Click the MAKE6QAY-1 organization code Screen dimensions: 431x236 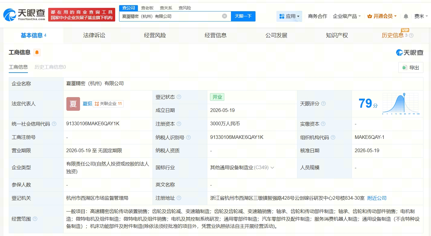(x=369, y=137)
